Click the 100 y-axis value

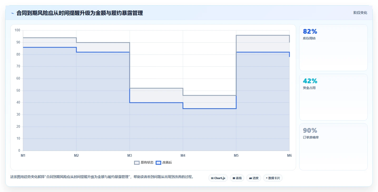pyautogui.click(x=17, y=30)
